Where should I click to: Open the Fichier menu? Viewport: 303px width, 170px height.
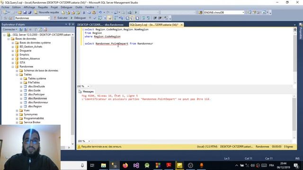pyautogui.click(x=5, y=7)
